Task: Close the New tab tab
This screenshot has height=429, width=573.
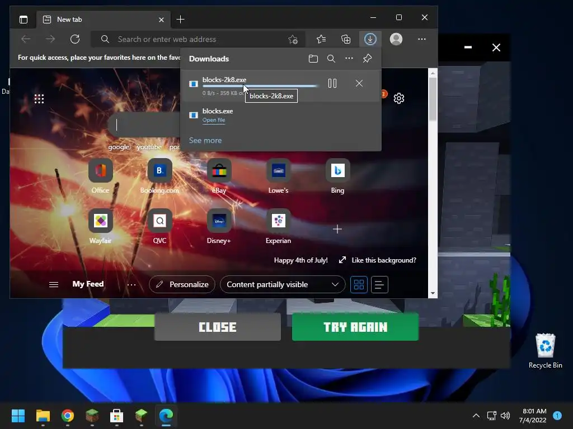Action: pos(161,20)
